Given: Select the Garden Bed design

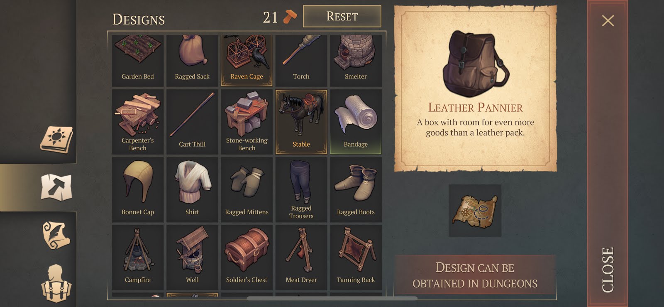Looking at the screenshot, I should click(138, 60).
